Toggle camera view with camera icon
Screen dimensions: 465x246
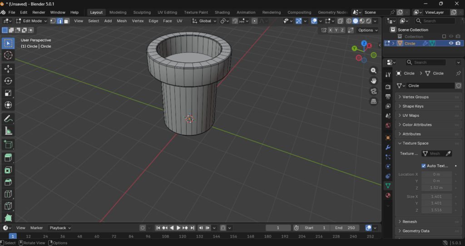tap(374, 91)
